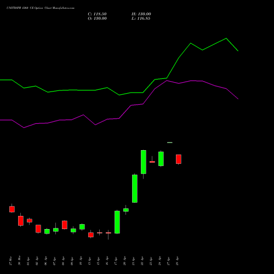
Task: Select the open value O: 130.00
Action: pyautogui.click(x=97, y=19)
